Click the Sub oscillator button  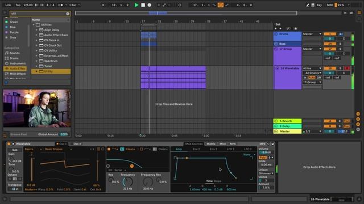point(15,150)
